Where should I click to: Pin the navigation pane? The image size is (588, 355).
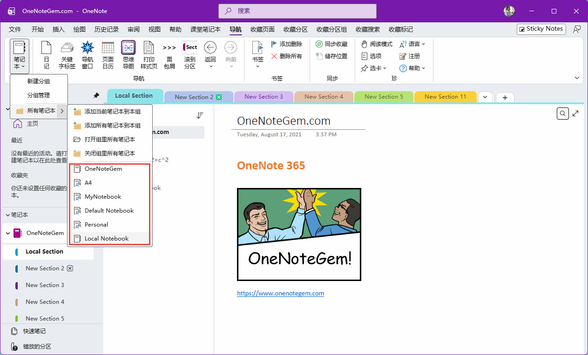pos(96,96)
